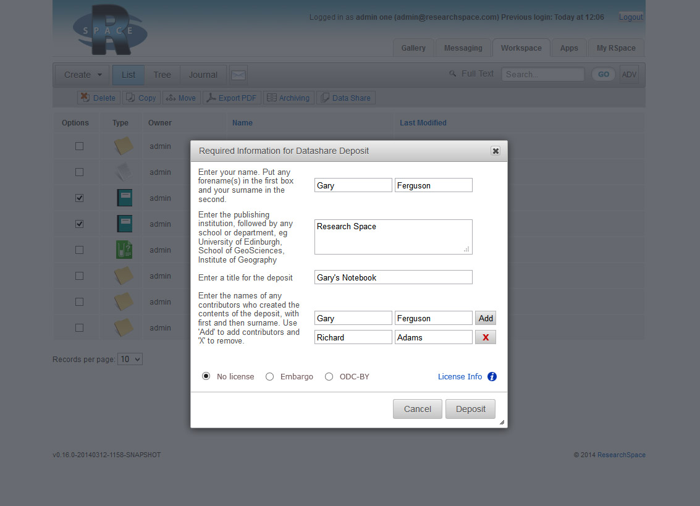Click the Add contributor button
The width and height of the screenshot is (700, 506).
486,318
